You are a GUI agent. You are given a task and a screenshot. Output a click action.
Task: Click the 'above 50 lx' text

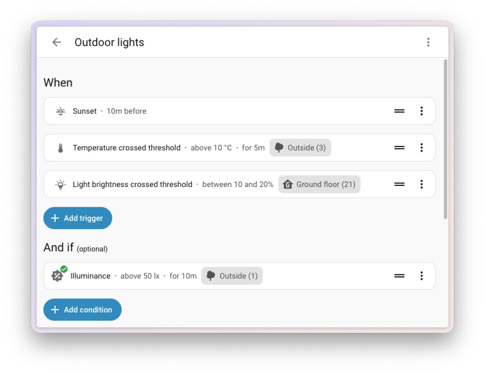click(140, 276)
